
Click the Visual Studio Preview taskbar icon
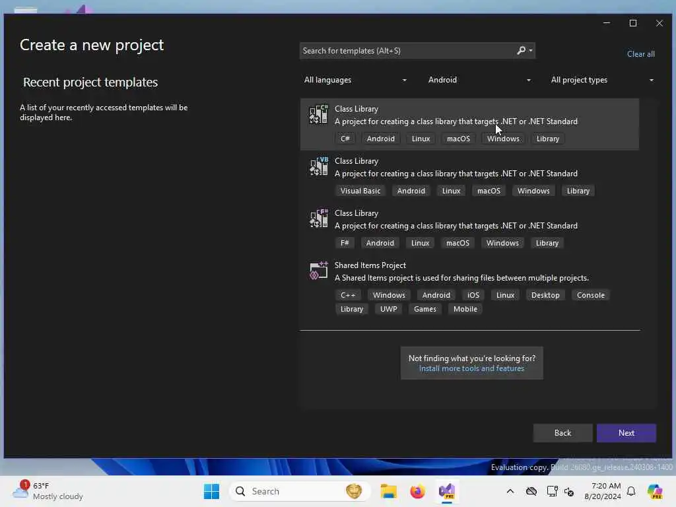click(447, 491)
